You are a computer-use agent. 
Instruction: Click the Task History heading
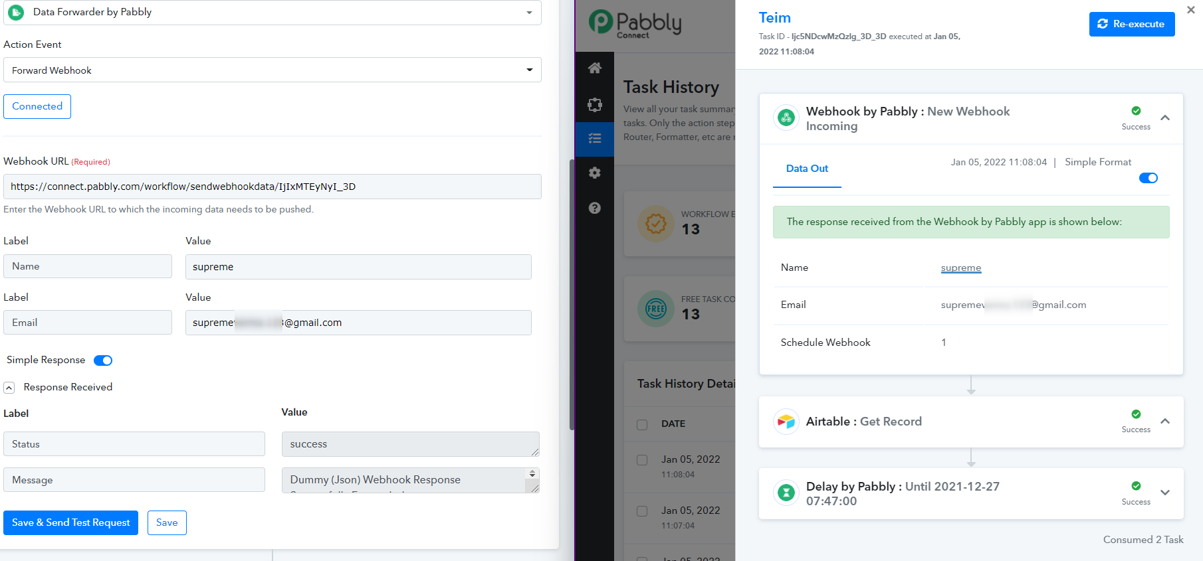coord(671,87)
